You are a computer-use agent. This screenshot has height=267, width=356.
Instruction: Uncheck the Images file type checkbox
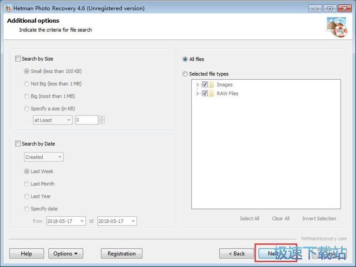(x=205, y=85)
